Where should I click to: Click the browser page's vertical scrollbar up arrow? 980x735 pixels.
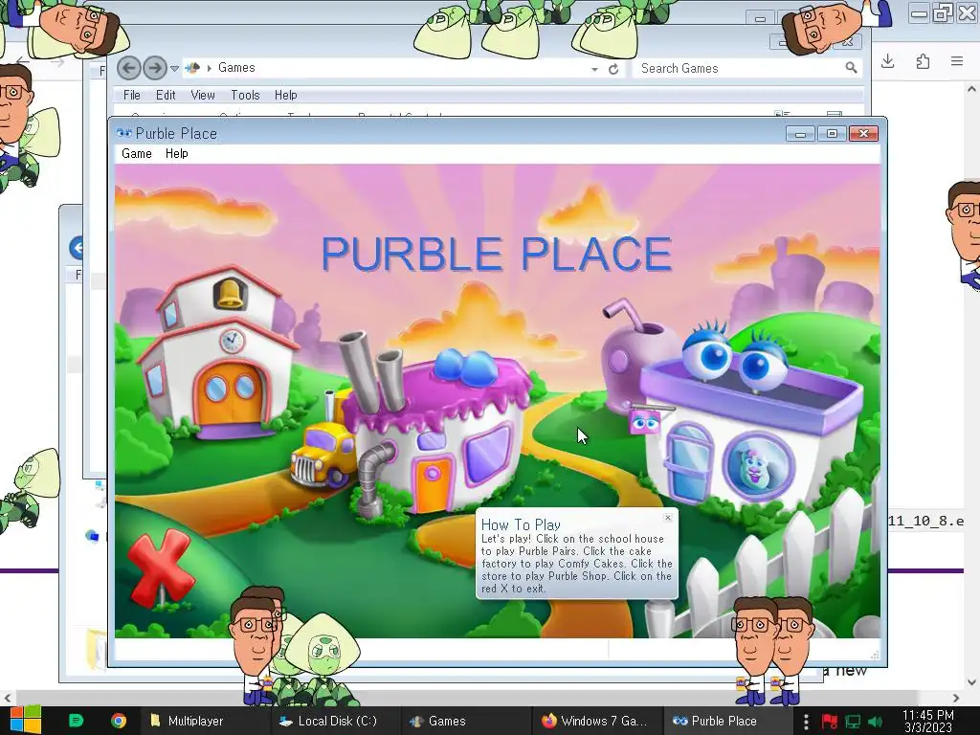pyautogui.click(x=971, y=89)
